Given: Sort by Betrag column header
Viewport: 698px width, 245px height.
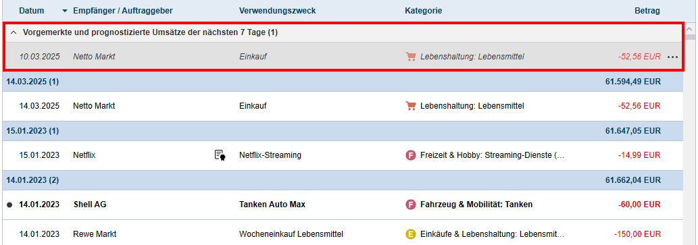Looking at the screenshot, I should pos(647,11).
